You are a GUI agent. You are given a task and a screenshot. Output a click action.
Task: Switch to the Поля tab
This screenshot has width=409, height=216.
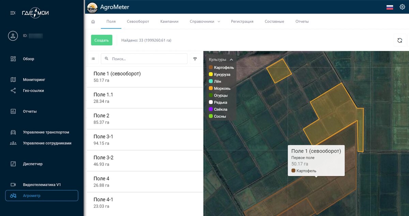[x=111, y=21]
